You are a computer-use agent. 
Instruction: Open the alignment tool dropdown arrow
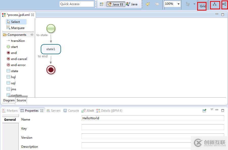(x=194, y=4)
